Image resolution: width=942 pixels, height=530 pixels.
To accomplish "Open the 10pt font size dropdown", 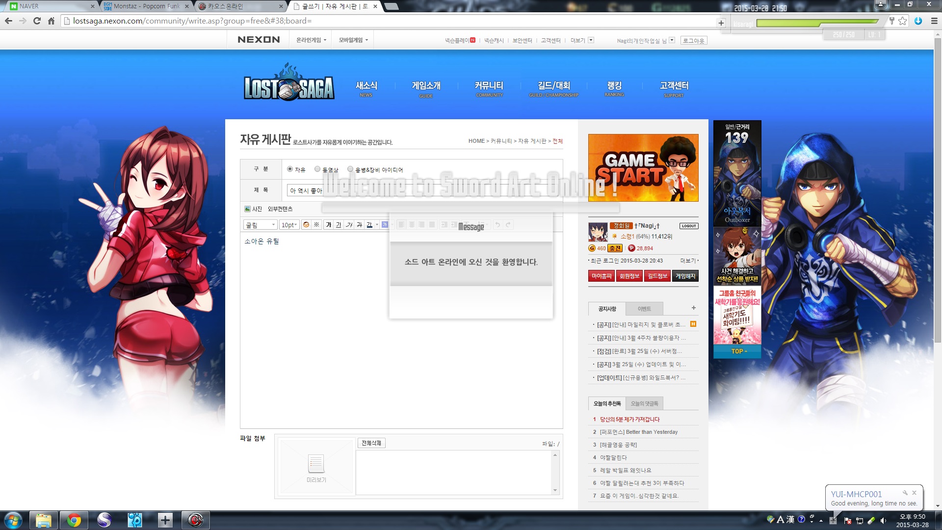I will (289, 225).
